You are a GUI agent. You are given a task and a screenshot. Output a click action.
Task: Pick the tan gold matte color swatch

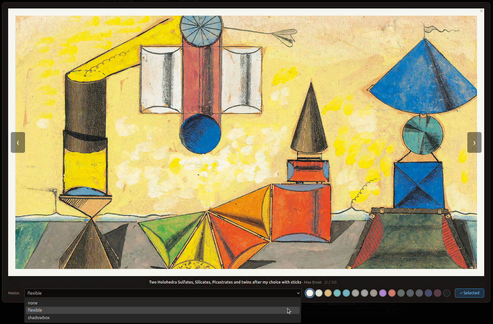pyautogui.click(x=328, y=293)
